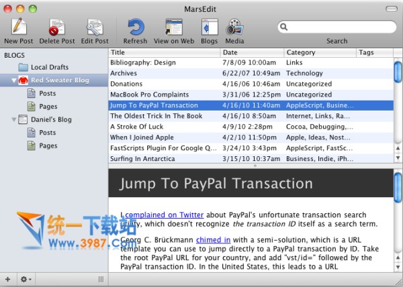Viewport: 403px width, 287px height.
Task: Sort posts by Title column
Action: 165,52
